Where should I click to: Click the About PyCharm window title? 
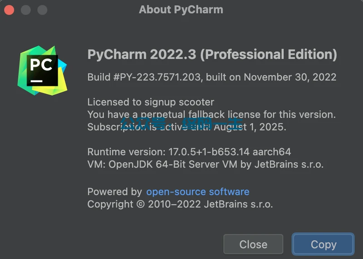coord(181,10)
